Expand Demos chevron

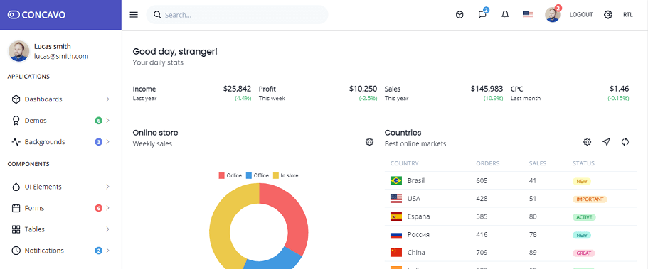(107, 121)
